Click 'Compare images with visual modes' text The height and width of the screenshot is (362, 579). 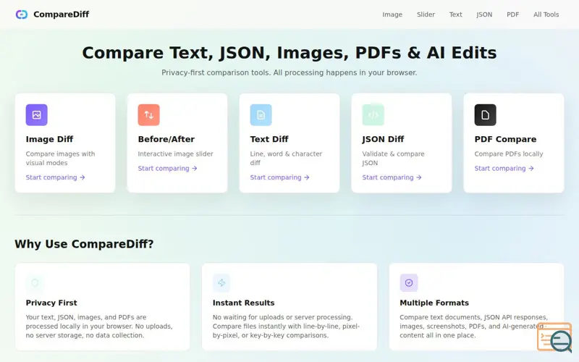pyautogui.click(x=60, y=159)
